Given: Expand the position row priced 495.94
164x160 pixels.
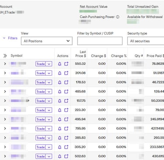Looking at the screenshot, I should [x=5, y=119].
